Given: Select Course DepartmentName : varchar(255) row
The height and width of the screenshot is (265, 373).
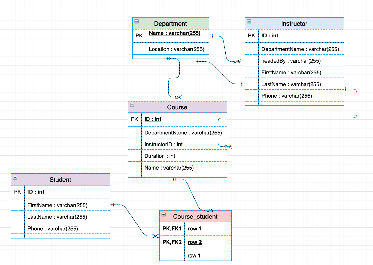Looking at the screenshot, I should [x=177, y=133].
